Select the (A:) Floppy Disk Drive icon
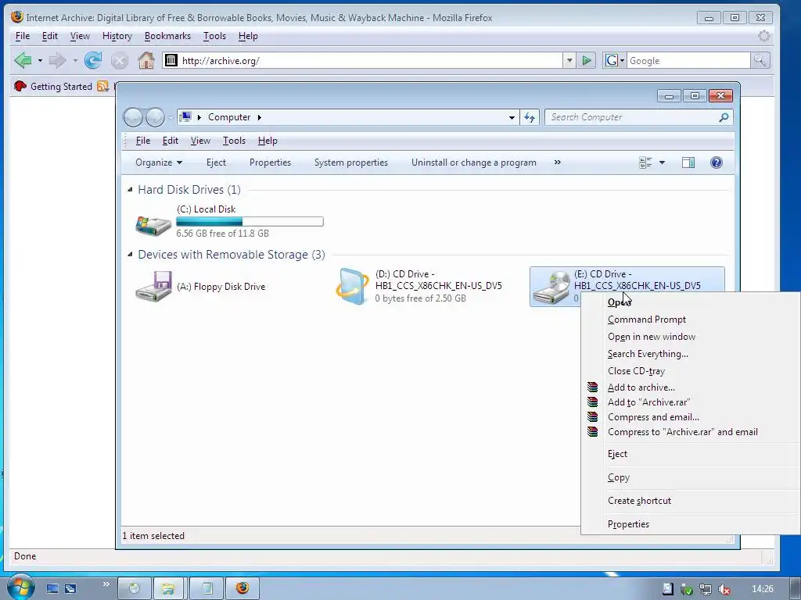801x600 pixels. click(154, 287)
